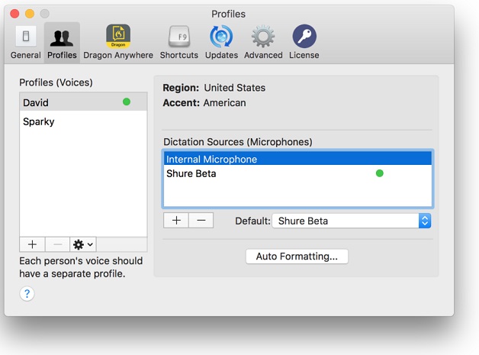Select Internal Microphone dictation source
Screen dimensions: 479x355
(297, 159)
